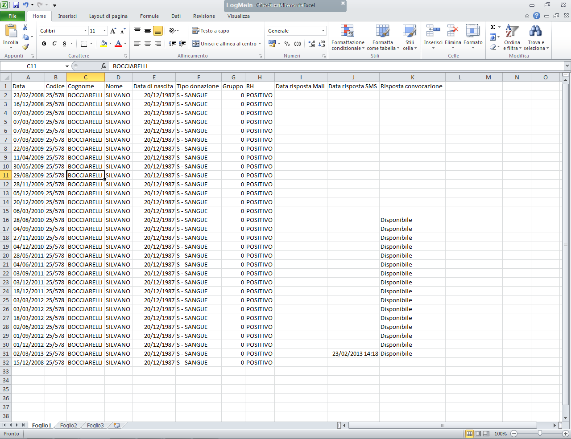Image resolution: width=571 pixels, height=439 pixels.
Task: Increase the indent level
Action: pos(182,44)
